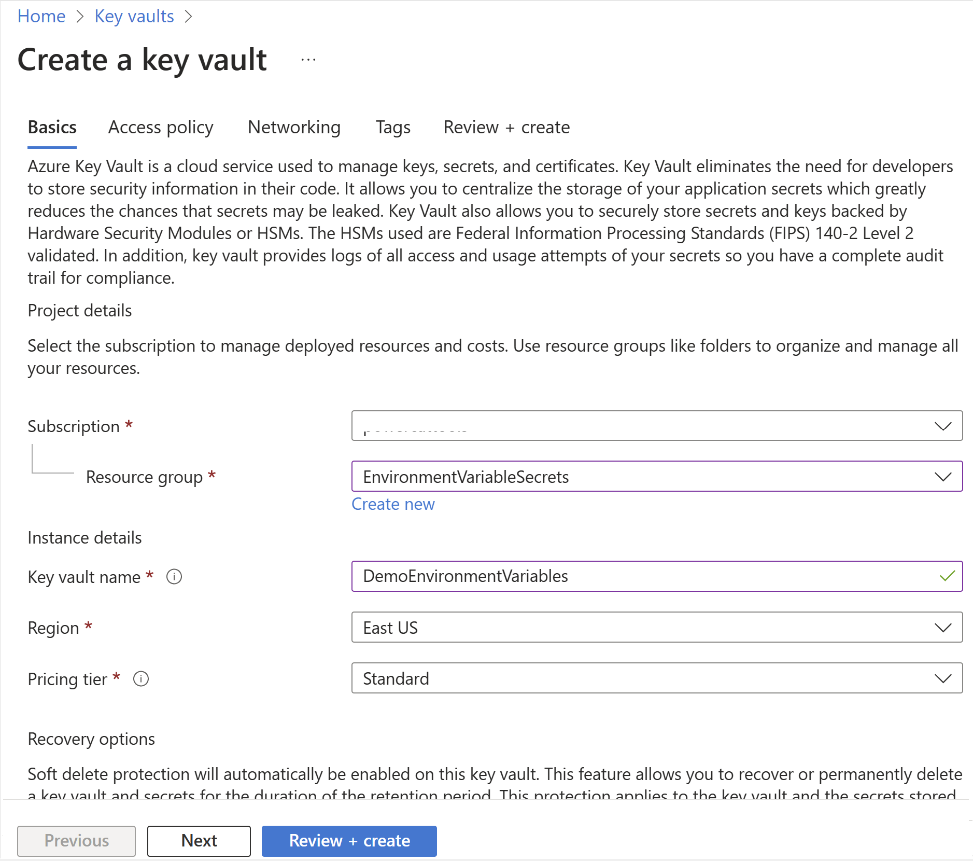Screen dimensions: 973x861
Task: Select the Basics tab
Action: tap(52, 128)
